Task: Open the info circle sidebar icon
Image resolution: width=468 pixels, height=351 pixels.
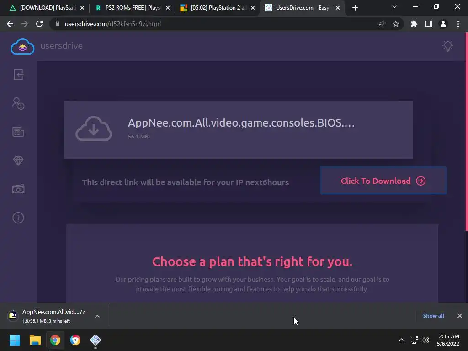Action: click(18, 218)
